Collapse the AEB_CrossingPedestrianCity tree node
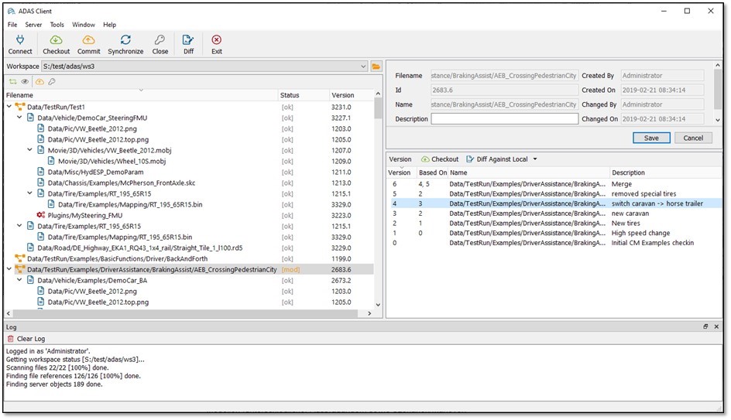Screen dimensions: 731x420 [x=9, y=269]
